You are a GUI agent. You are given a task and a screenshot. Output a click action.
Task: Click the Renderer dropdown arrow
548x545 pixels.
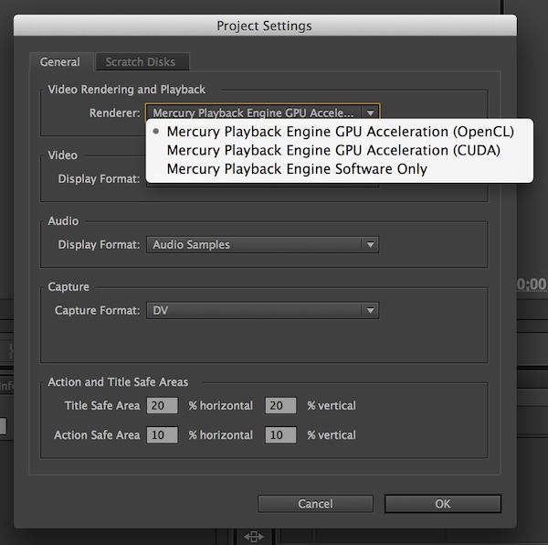[x=371, y=112]
